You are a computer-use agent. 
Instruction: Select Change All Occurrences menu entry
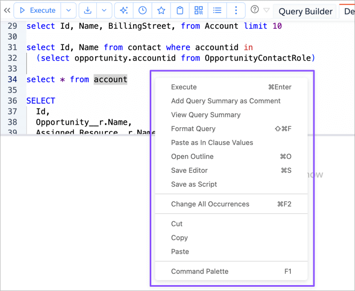(x=210, y=204)
